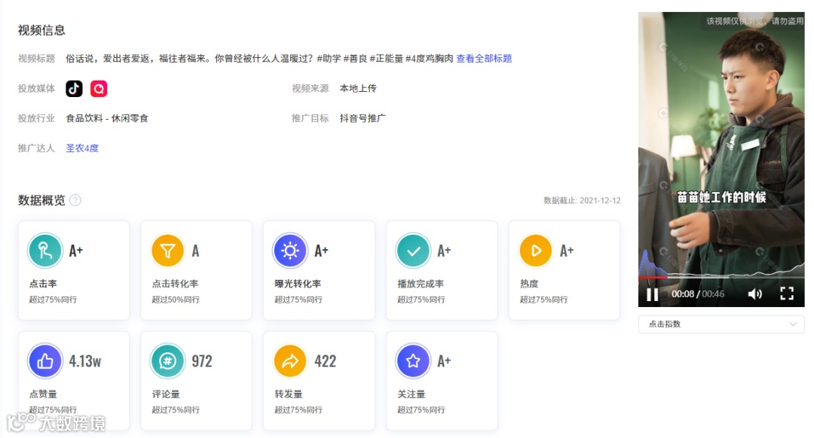Click the 转发量 share icon
The image size is (814, 438).
[290, 360]
